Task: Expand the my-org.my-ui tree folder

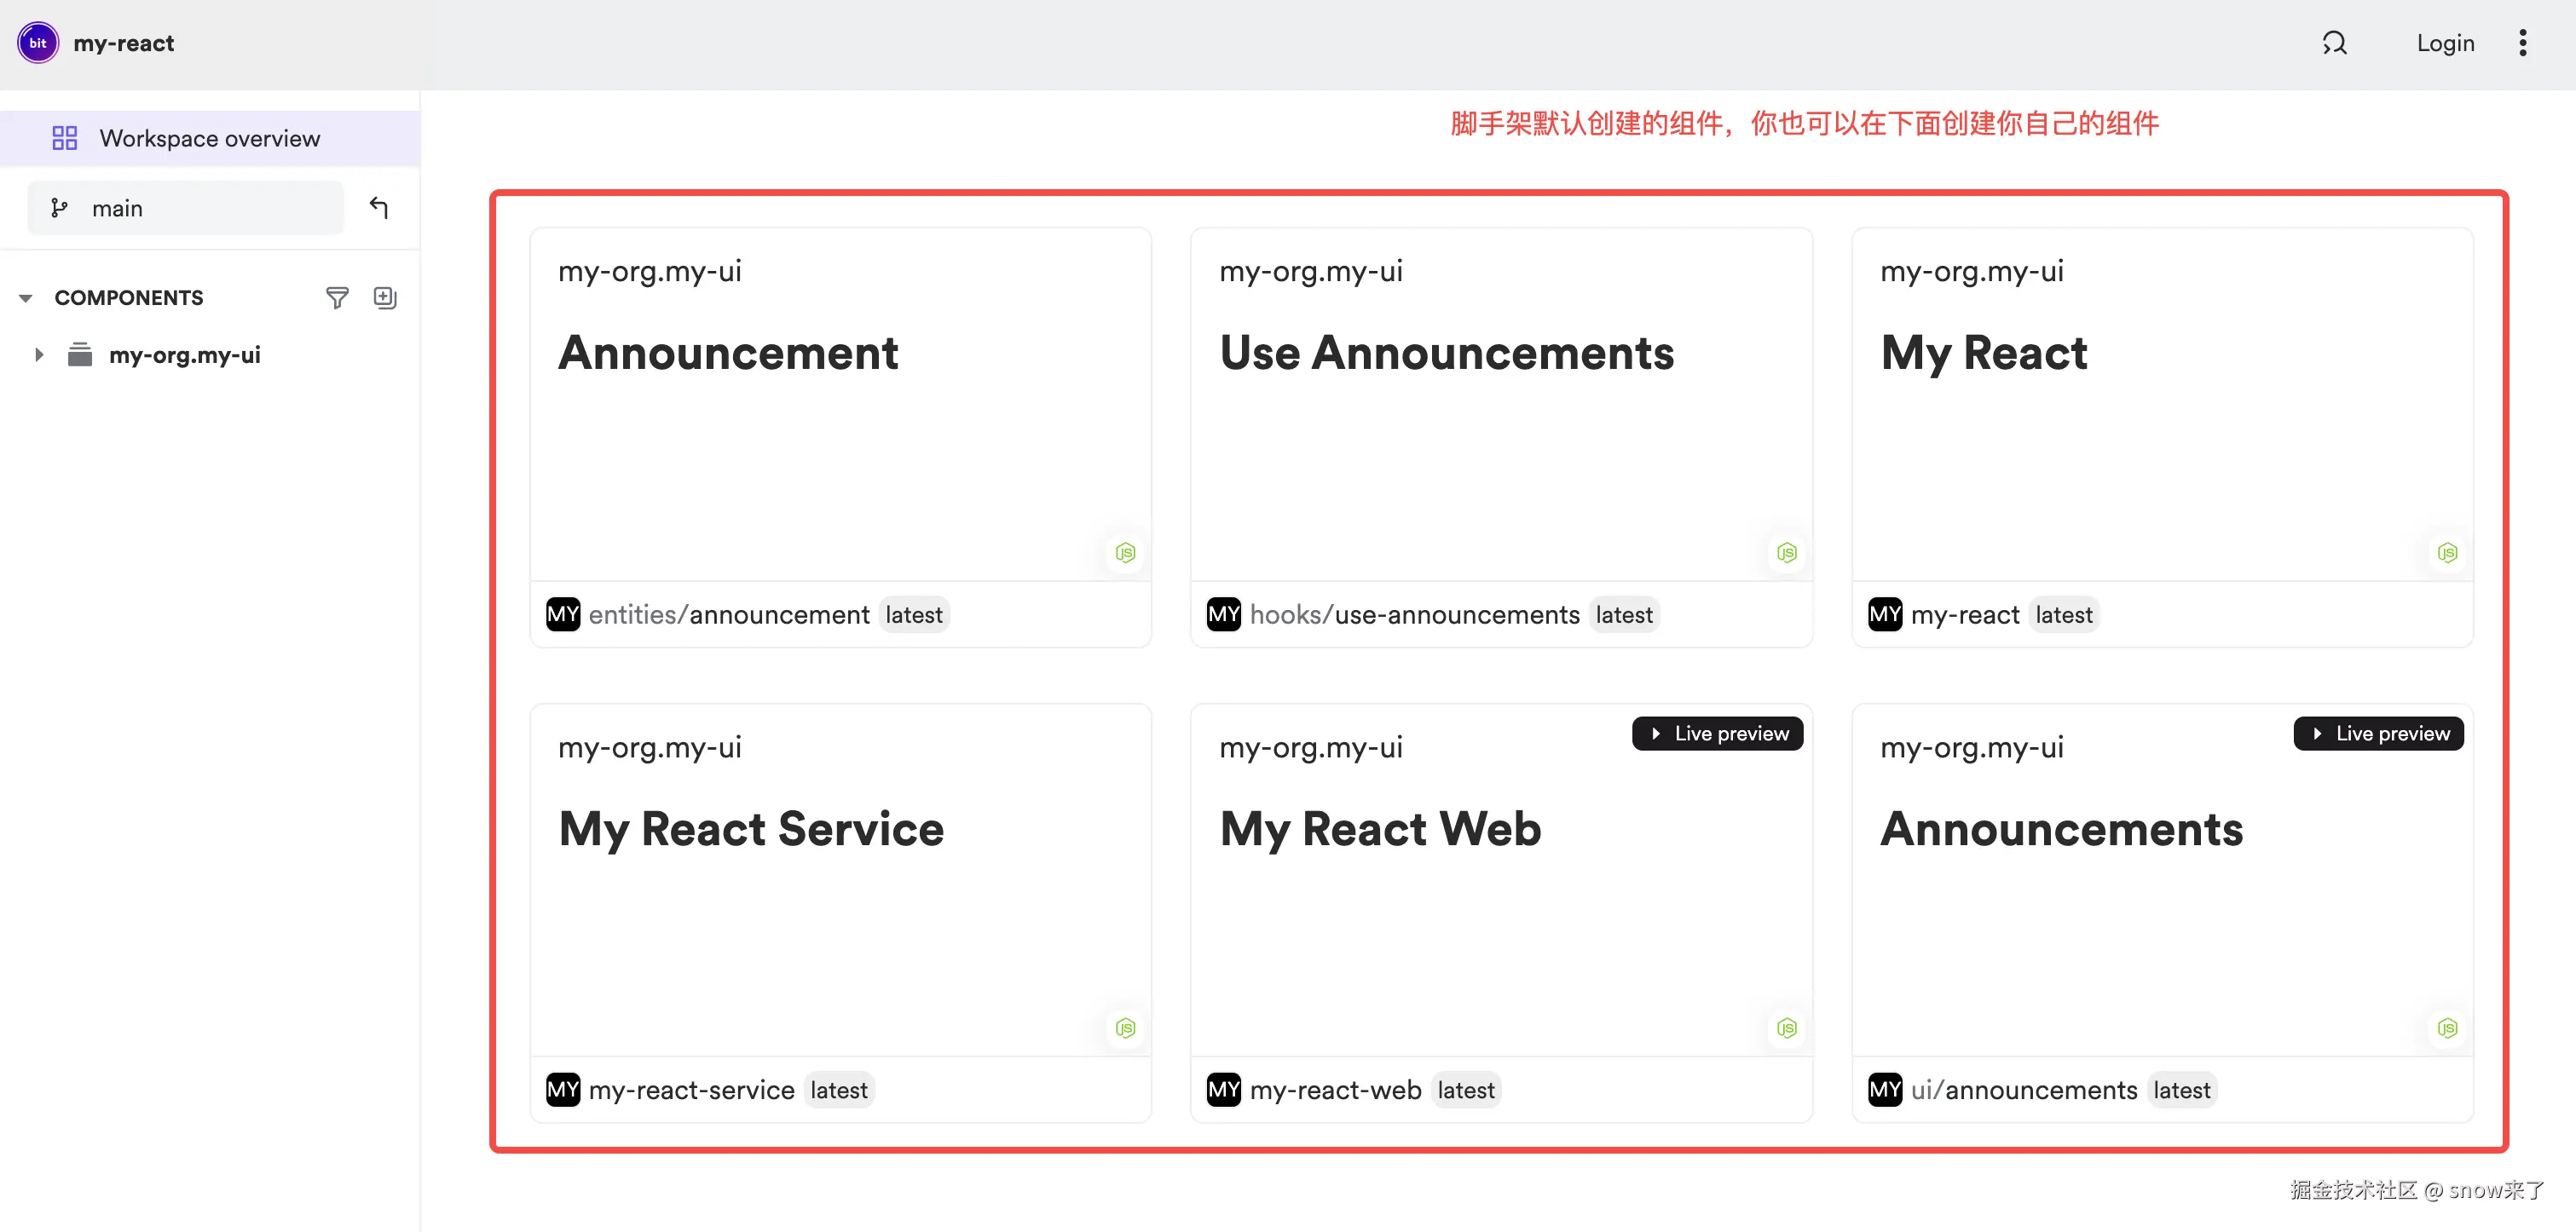Action: click(x=39, y=354)
